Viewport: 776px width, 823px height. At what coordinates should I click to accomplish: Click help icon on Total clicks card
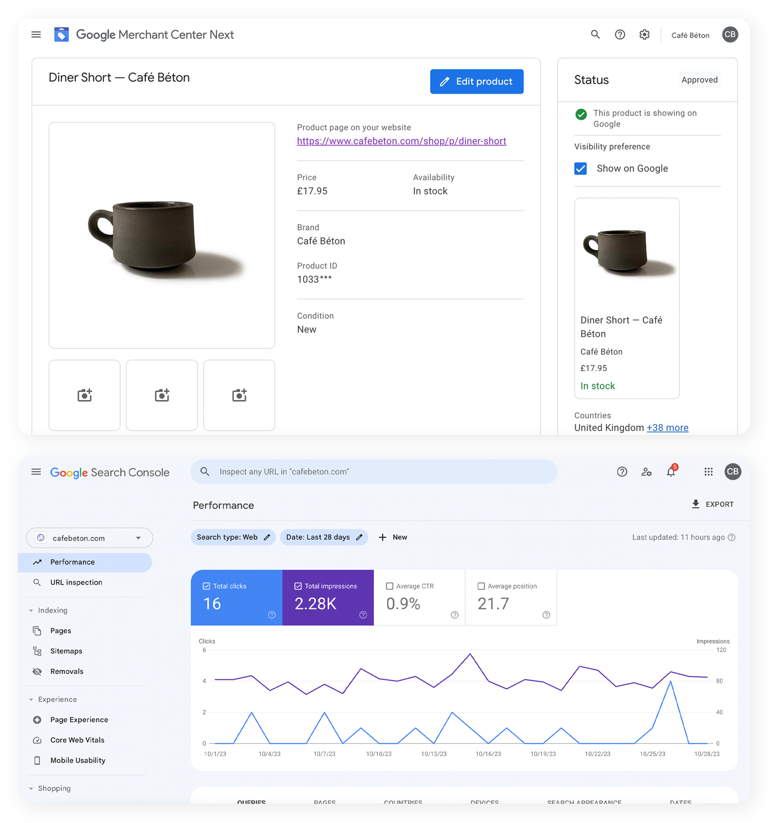272,615
